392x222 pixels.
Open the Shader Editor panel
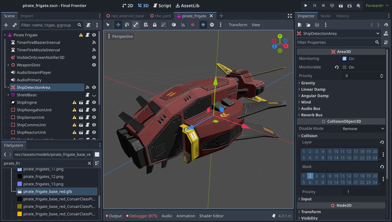coord(211,216)
